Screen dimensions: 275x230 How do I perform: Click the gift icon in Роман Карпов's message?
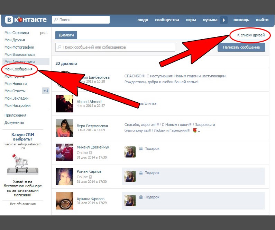(141, 173)
